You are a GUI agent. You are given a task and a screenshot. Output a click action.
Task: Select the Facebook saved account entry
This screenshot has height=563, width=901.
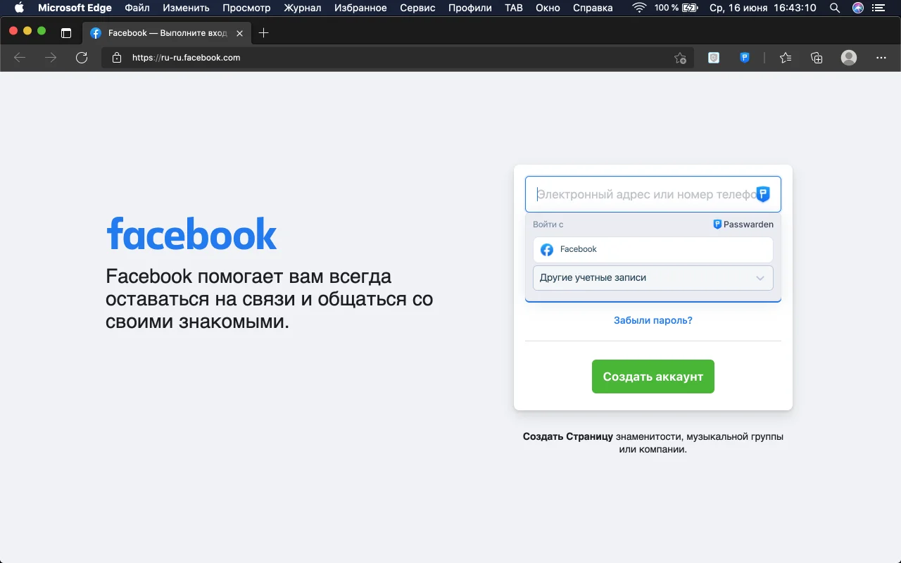[653, 250]
